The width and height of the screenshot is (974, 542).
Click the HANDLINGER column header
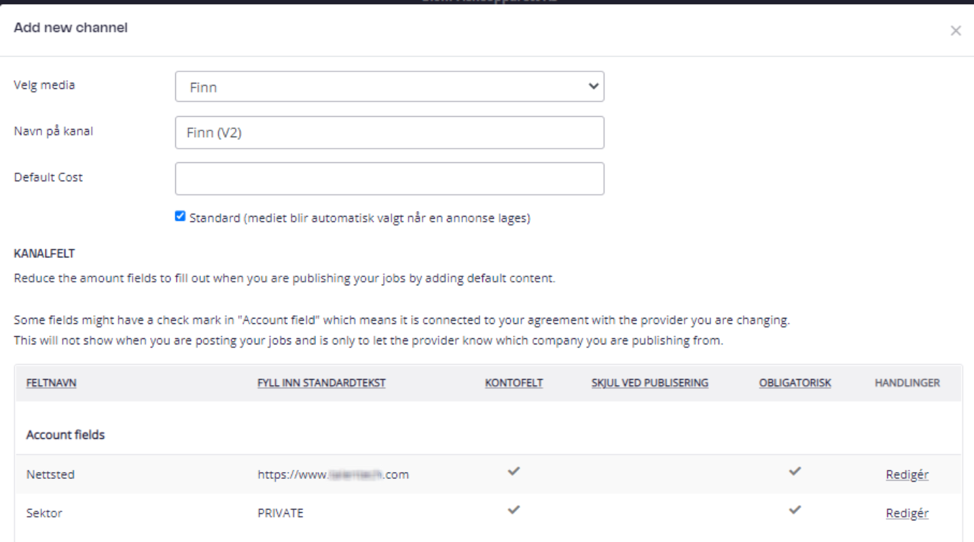point(907,383)
